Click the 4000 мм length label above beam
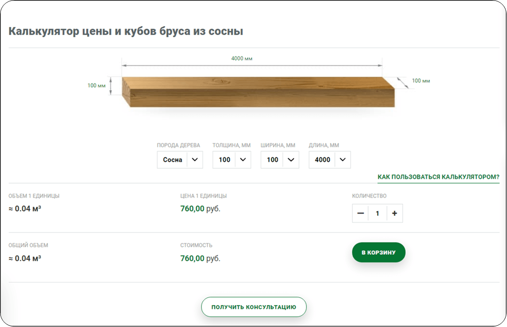 (242, 59)
